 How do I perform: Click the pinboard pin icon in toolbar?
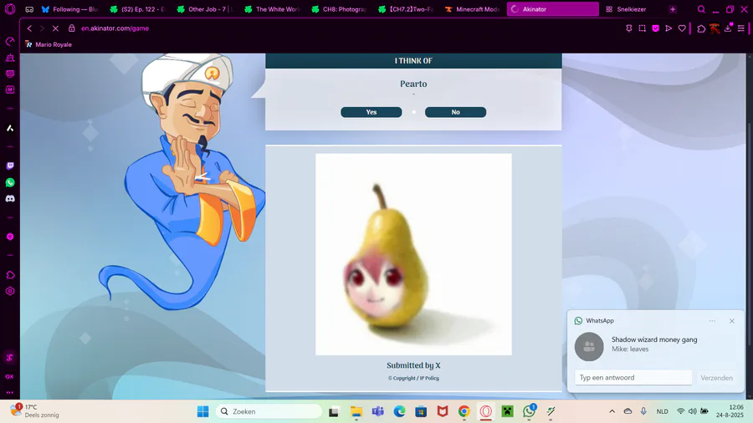pos(628,28)
